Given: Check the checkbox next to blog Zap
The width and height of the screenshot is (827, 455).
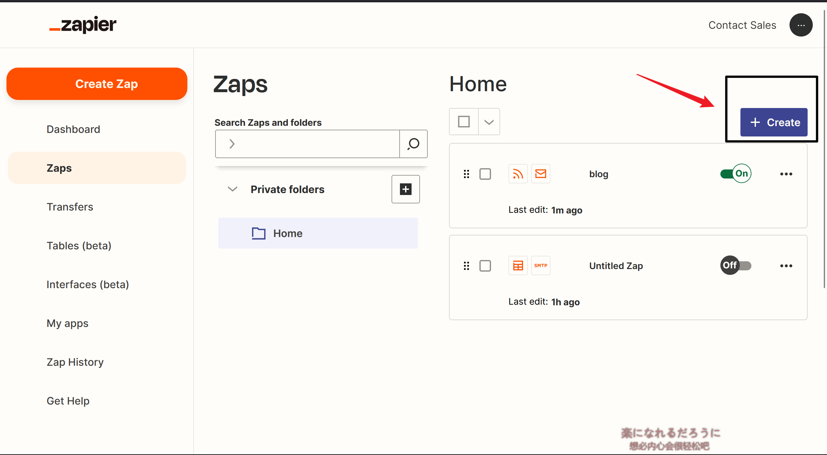Looking at the screenshot, I should [485, 174].
